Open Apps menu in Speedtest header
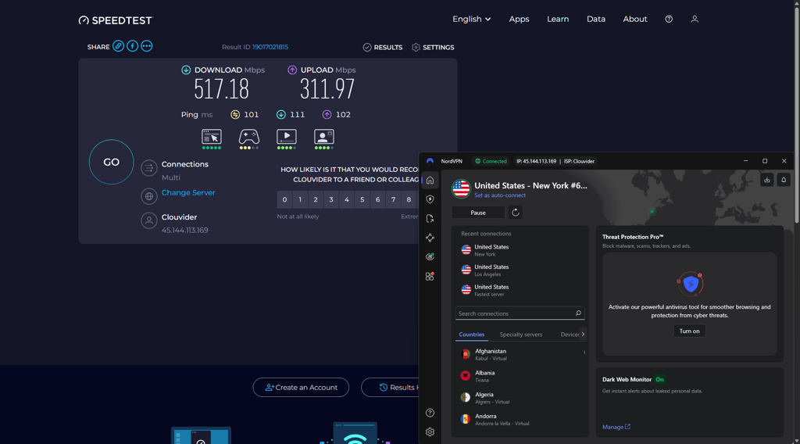Screen dimensions: 800x444 pos(519,19)
